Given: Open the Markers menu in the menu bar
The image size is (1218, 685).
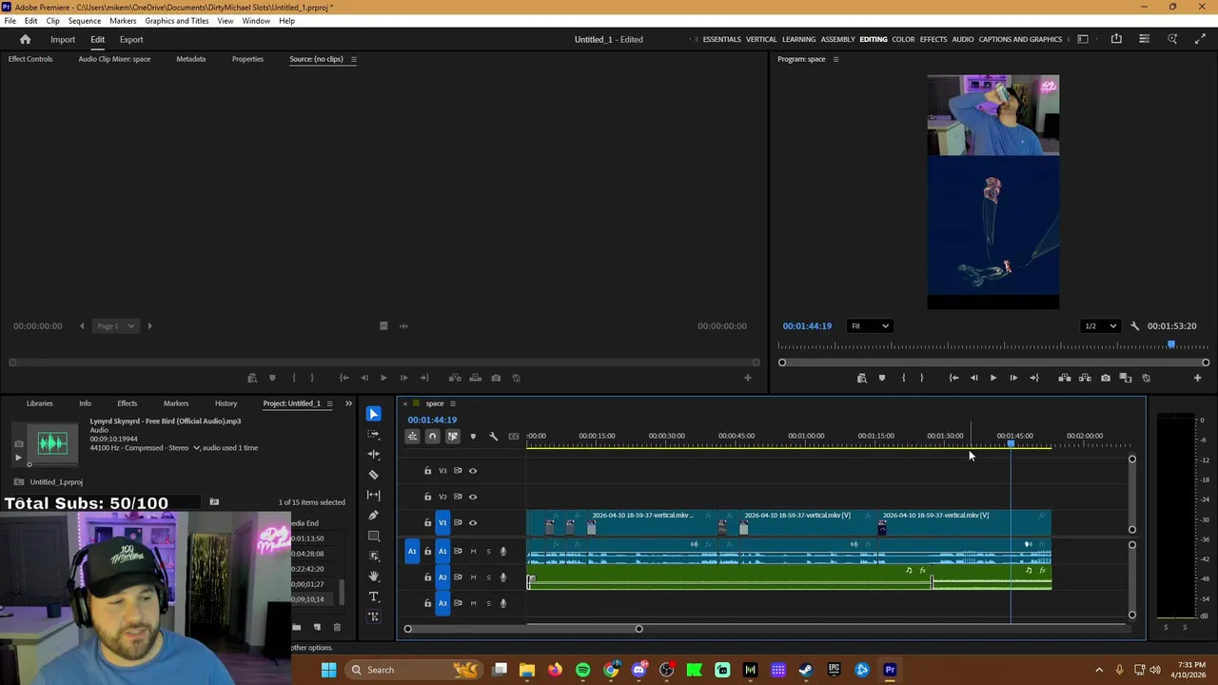Looking at the screenshot, I should [x=123, y=21].
